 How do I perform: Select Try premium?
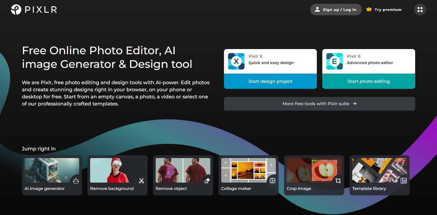384,10
